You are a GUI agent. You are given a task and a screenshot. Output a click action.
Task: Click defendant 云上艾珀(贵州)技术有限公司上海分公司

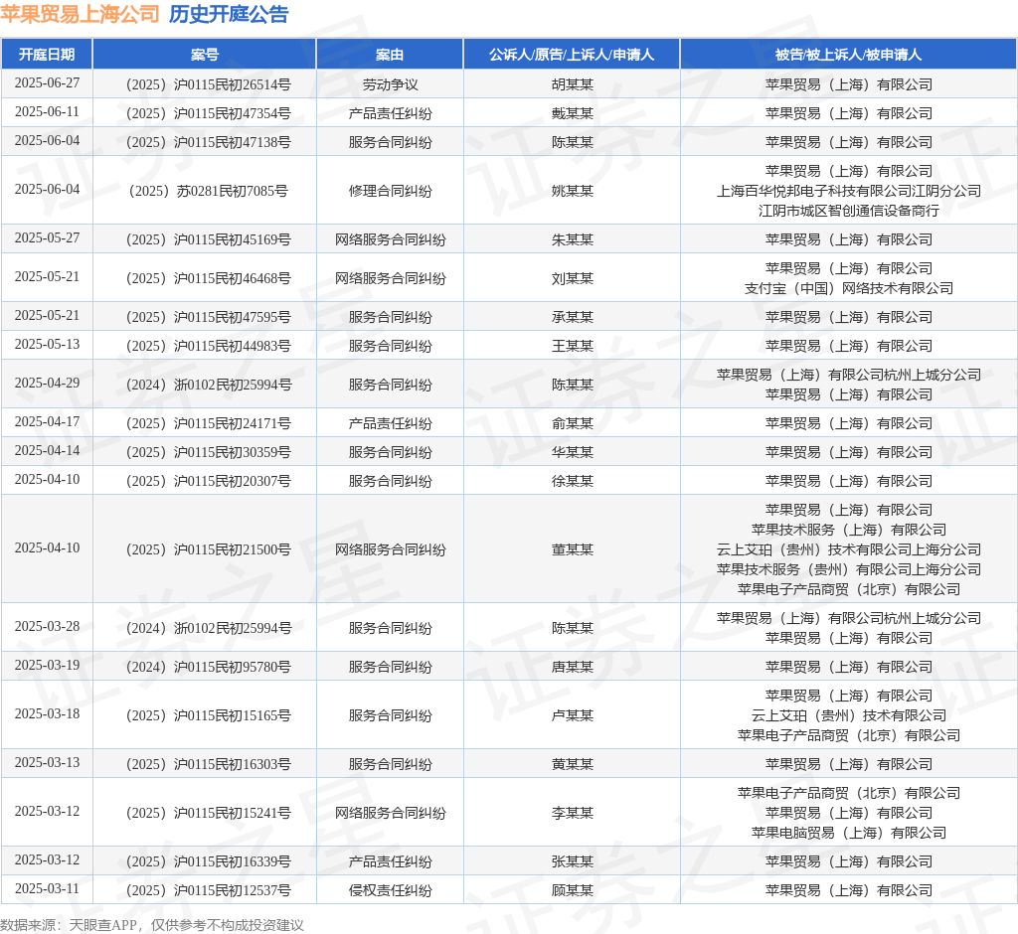pyautogui.click(x=849, y=549)
